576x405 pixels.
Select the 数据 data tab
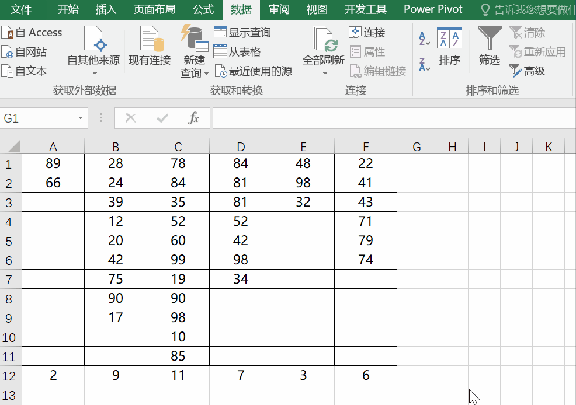241,9
